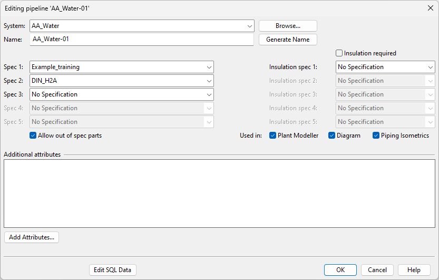The width and height of the screenshot is (439, 280).
Task: Expand the Spec 3 dropdown
Action: (x=209, y=94)
